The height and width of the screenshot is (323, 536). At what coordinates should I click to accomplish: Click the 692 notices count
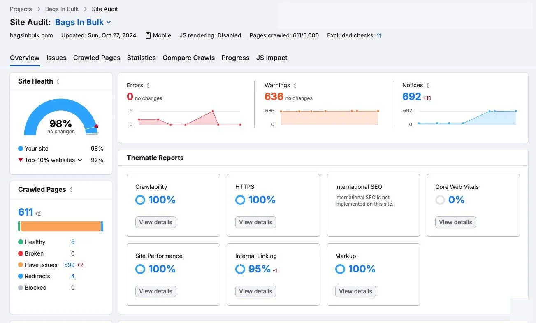(x=412, y=96)
